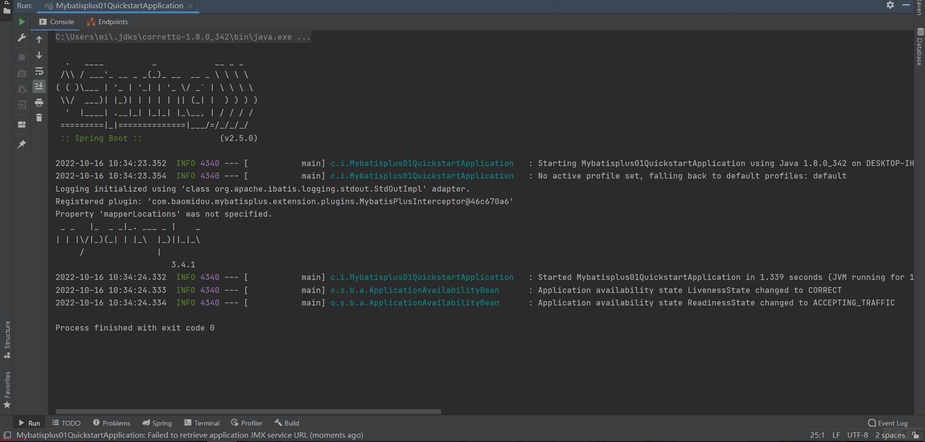Open the 2 spaces indent settings
Image resolution: width=925 pixels, height=442 pixels.
(x=890, y=435)
